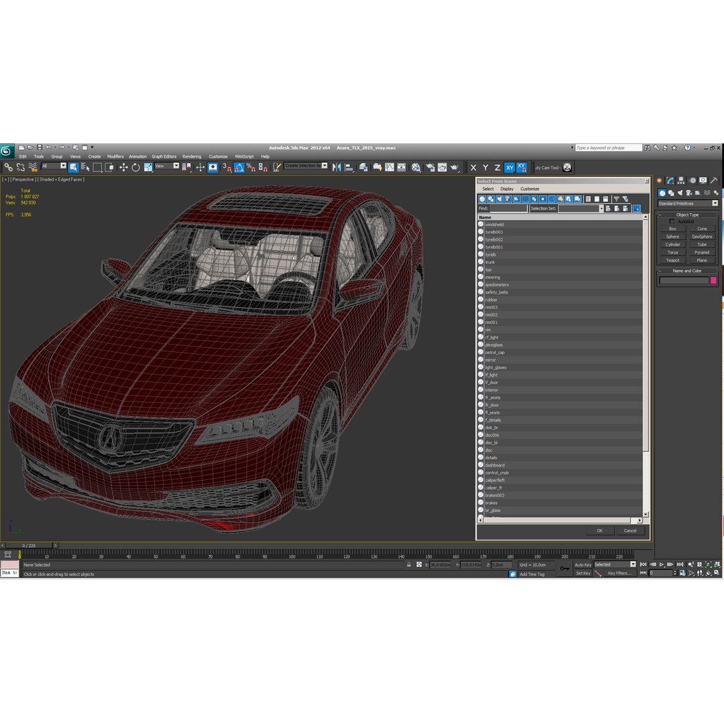Image resolution: width=724 pixels, height=724 pixels.
Task: Open the MAXScript menu
Action: 244,156
